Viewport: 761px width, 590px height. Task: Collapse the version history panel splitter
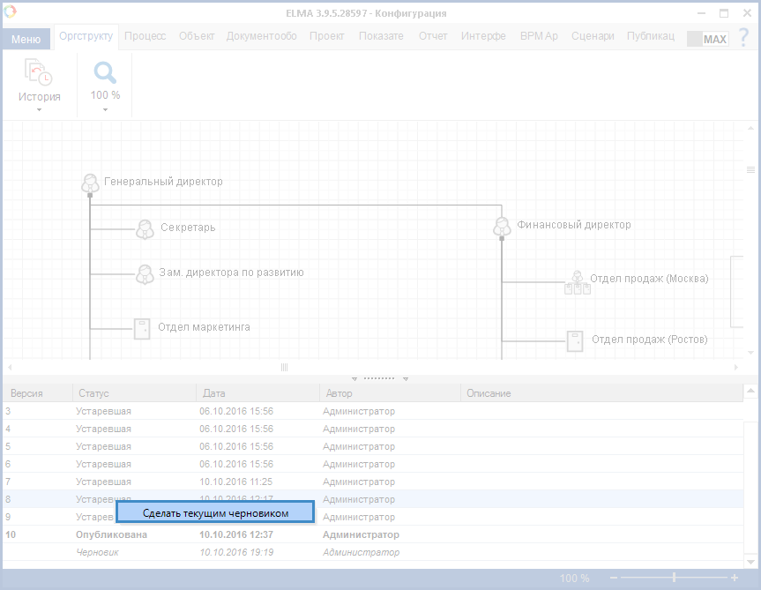tap(379, 377)
